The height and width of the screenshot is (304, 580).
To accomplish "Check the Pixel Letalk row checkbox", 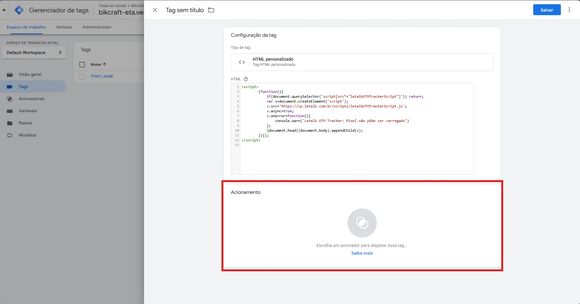I will coord(82,77).
